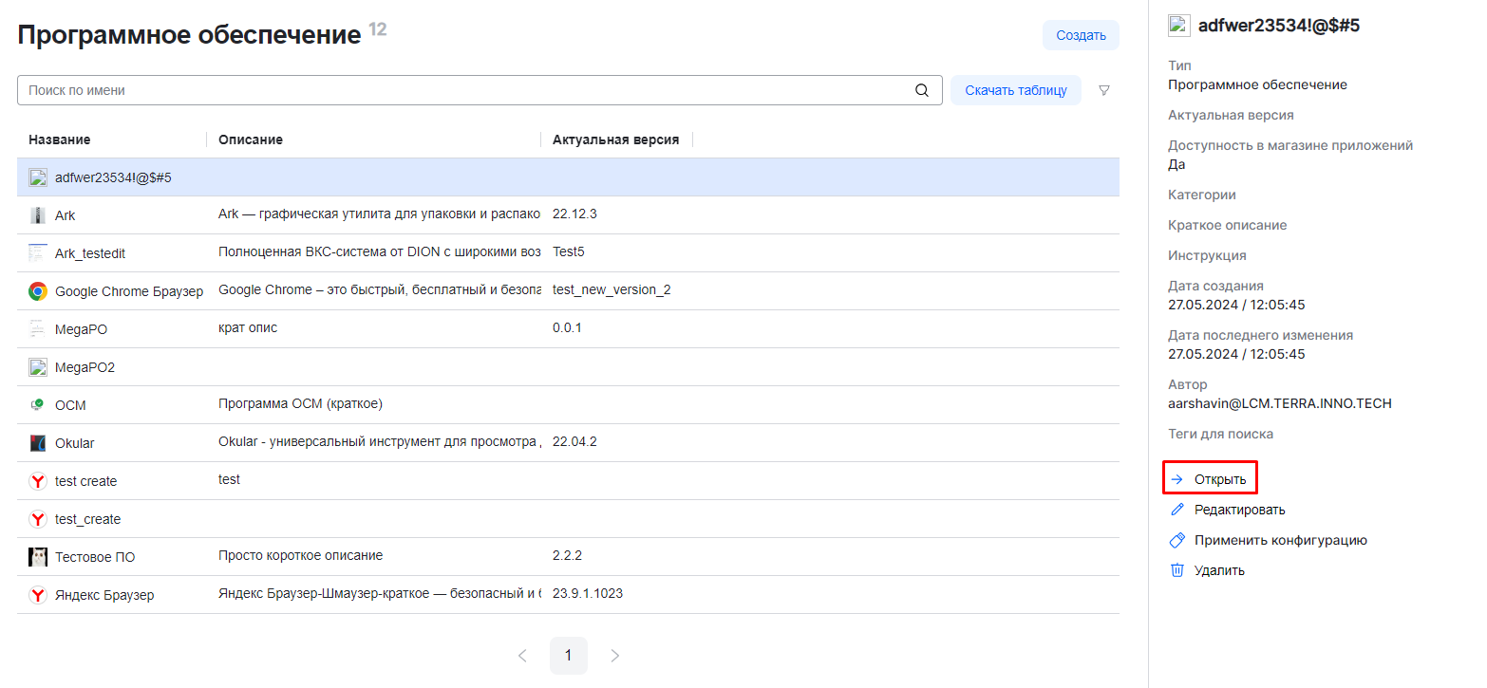This screenshot has width=1487, height=688.
Task: Click the Okular application icon
Action: click(x=38, y=443)
